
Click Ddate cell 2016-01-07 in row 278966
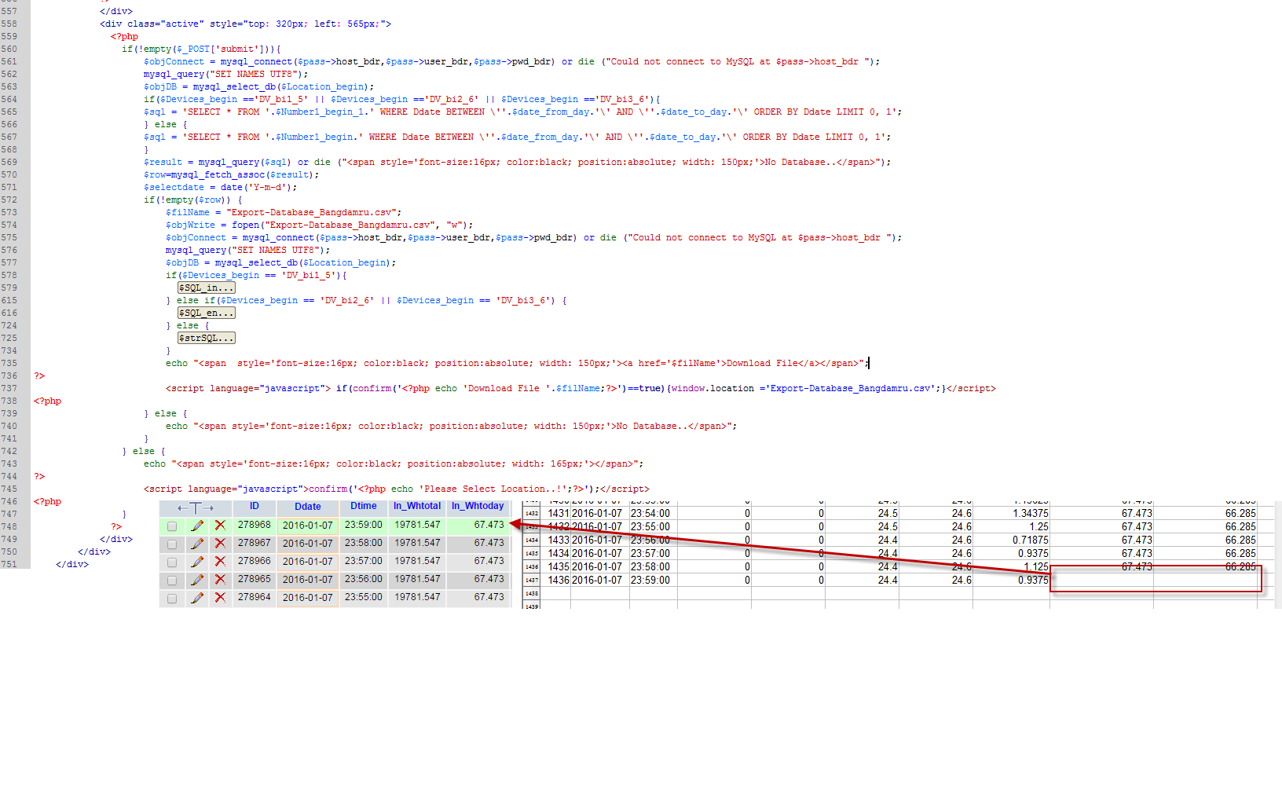[x=308, y=562]
